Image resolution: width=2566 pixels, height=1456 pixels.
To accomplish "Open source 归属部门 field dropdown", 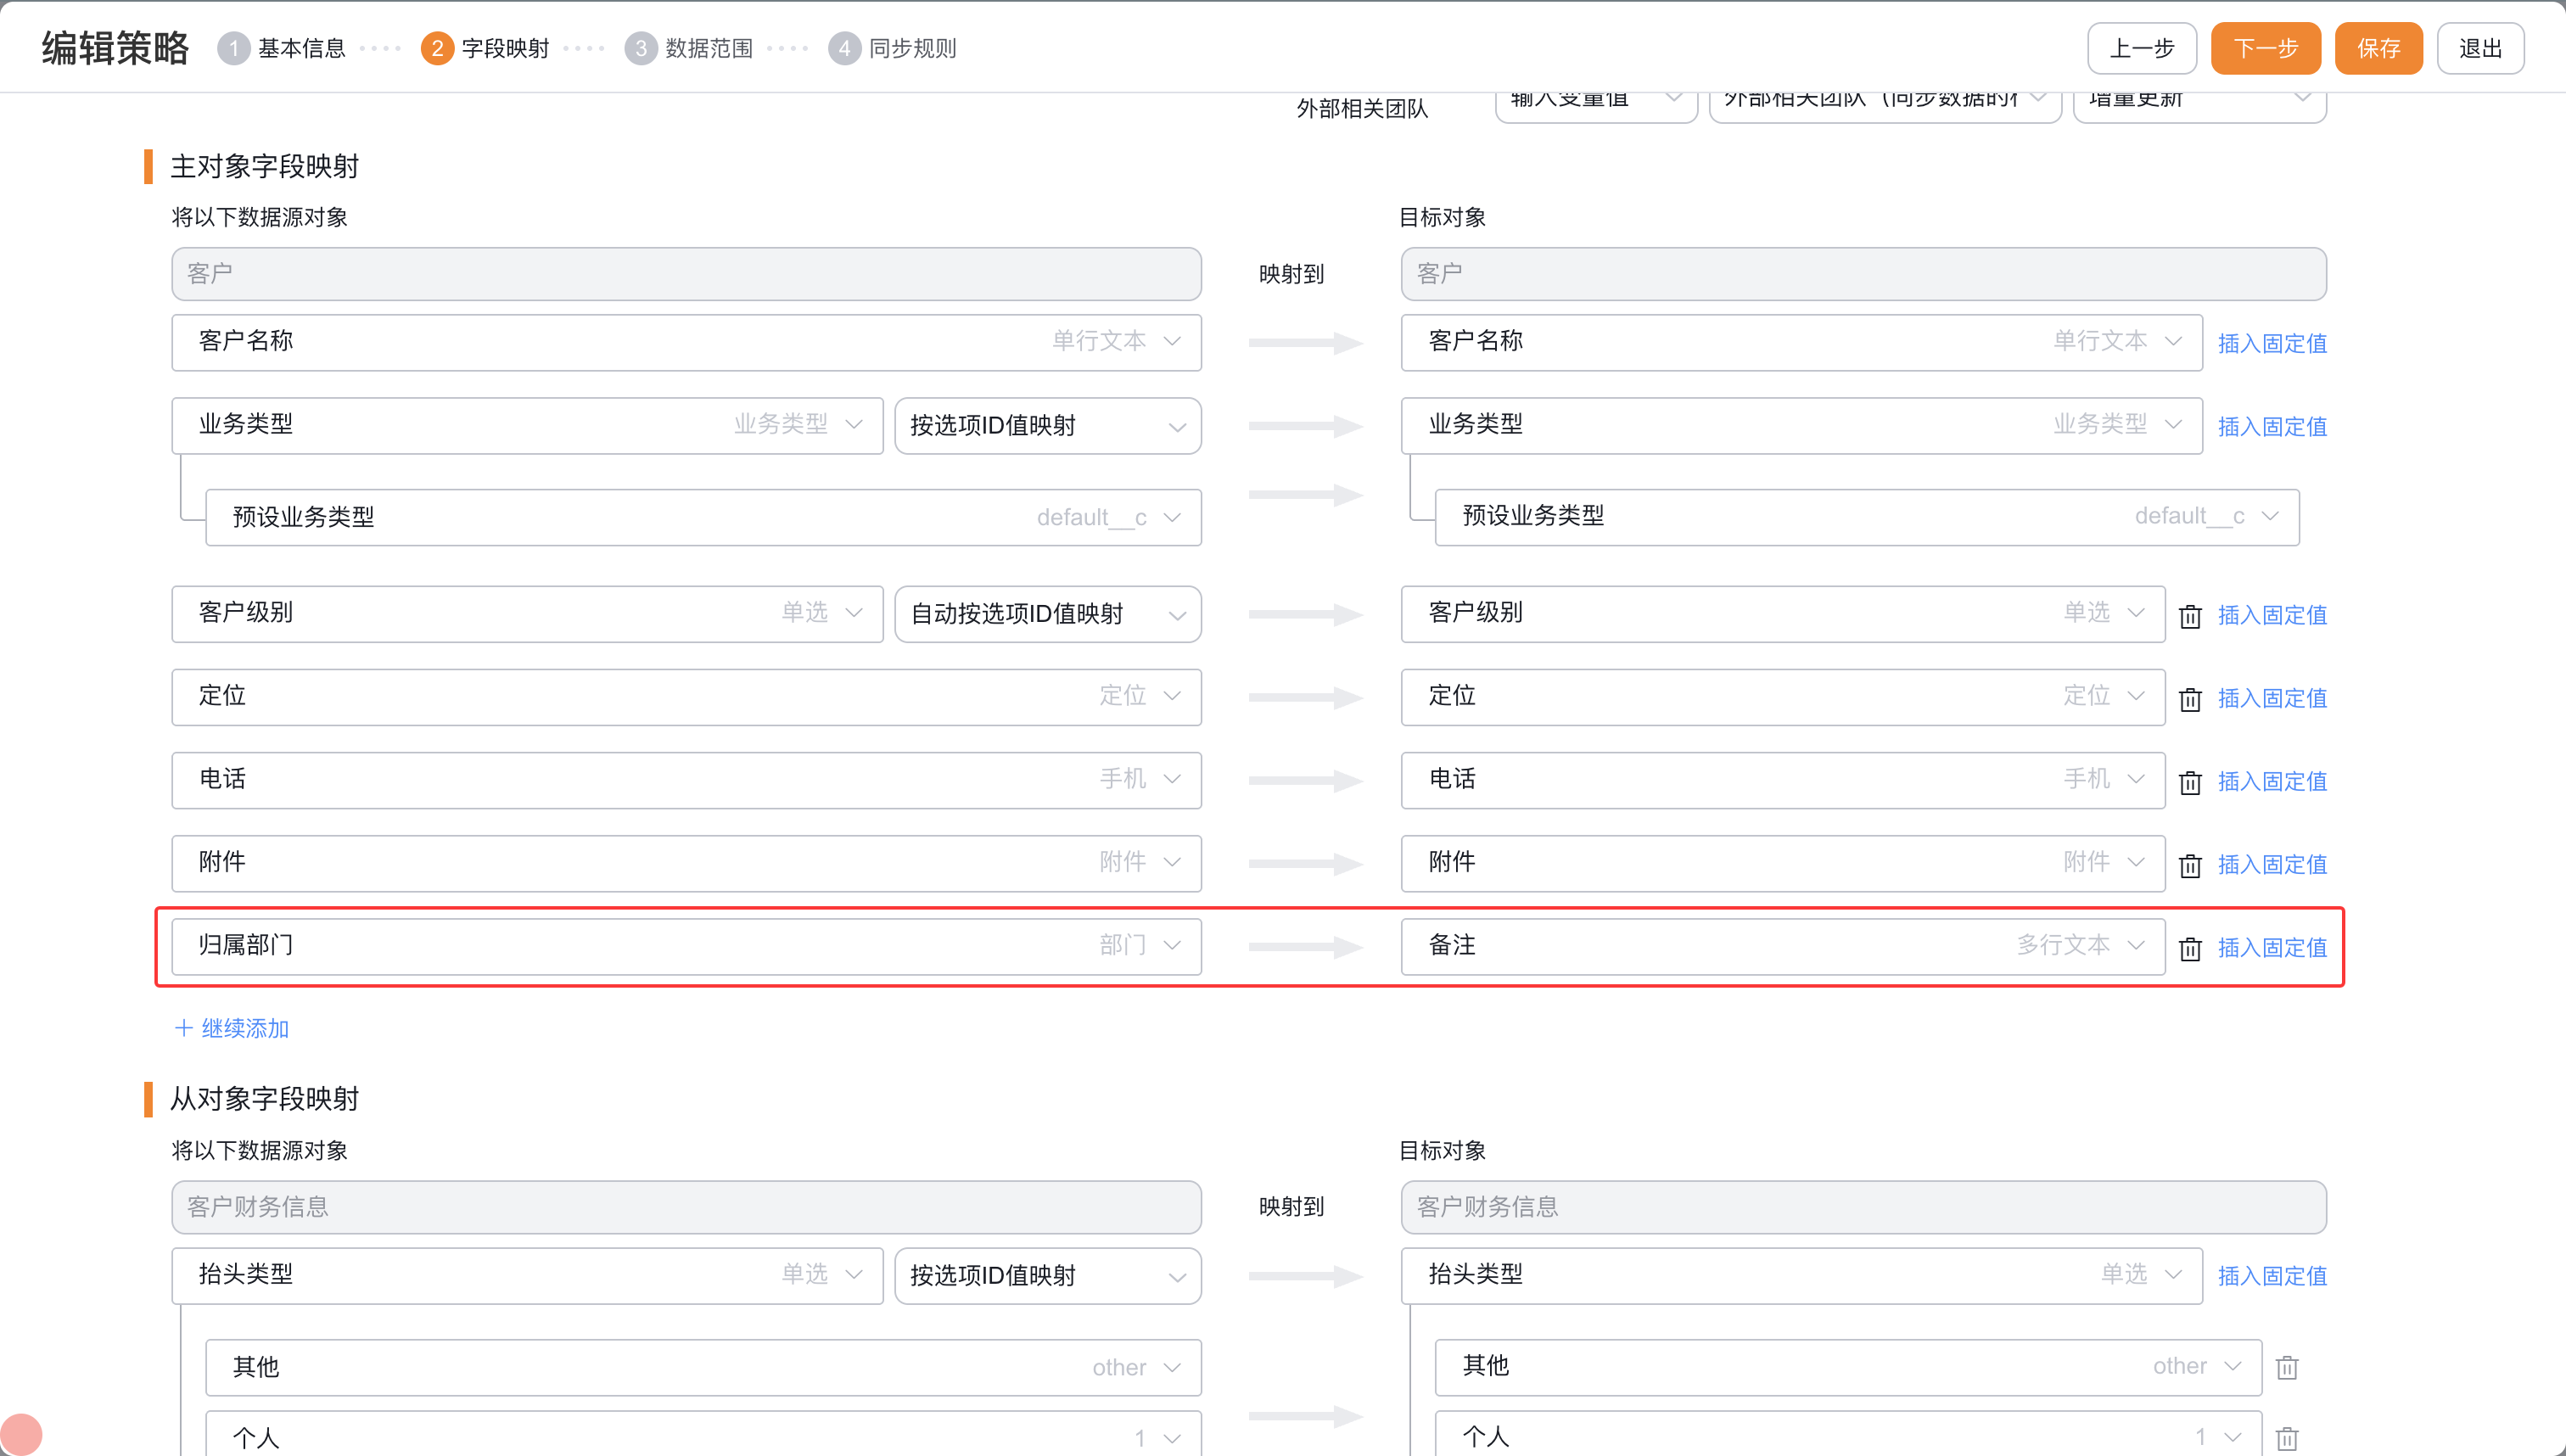I will (686, 946).
